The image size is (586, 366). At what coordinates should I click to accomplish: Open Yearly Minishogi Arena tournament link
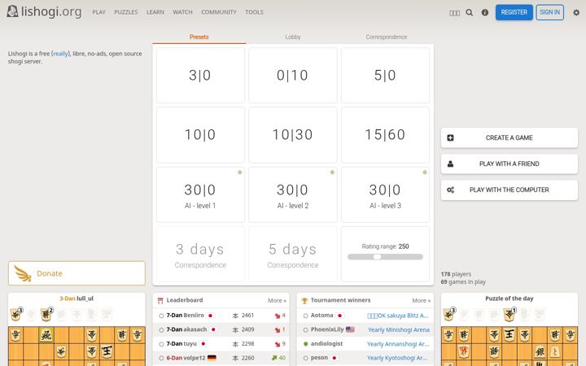[398, 329]
